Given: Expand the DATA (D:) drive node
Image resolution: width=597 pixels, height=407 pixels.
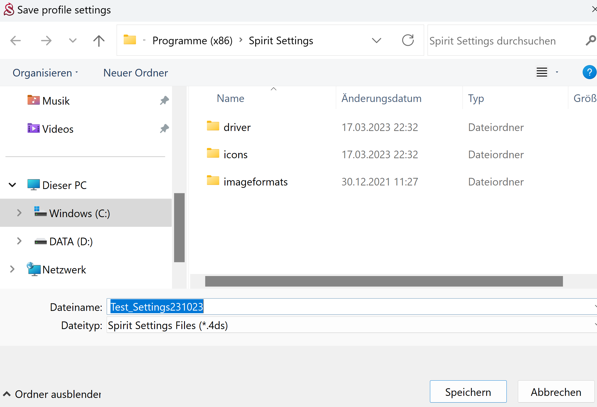Looking at the screenshot, I should click(19, 241).
